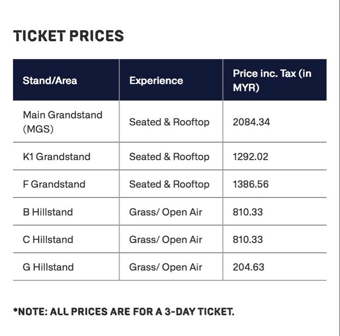Click C Hillstand's 810.33 price
This screenshot has height=336, width=340.
(x=248, y=239)
